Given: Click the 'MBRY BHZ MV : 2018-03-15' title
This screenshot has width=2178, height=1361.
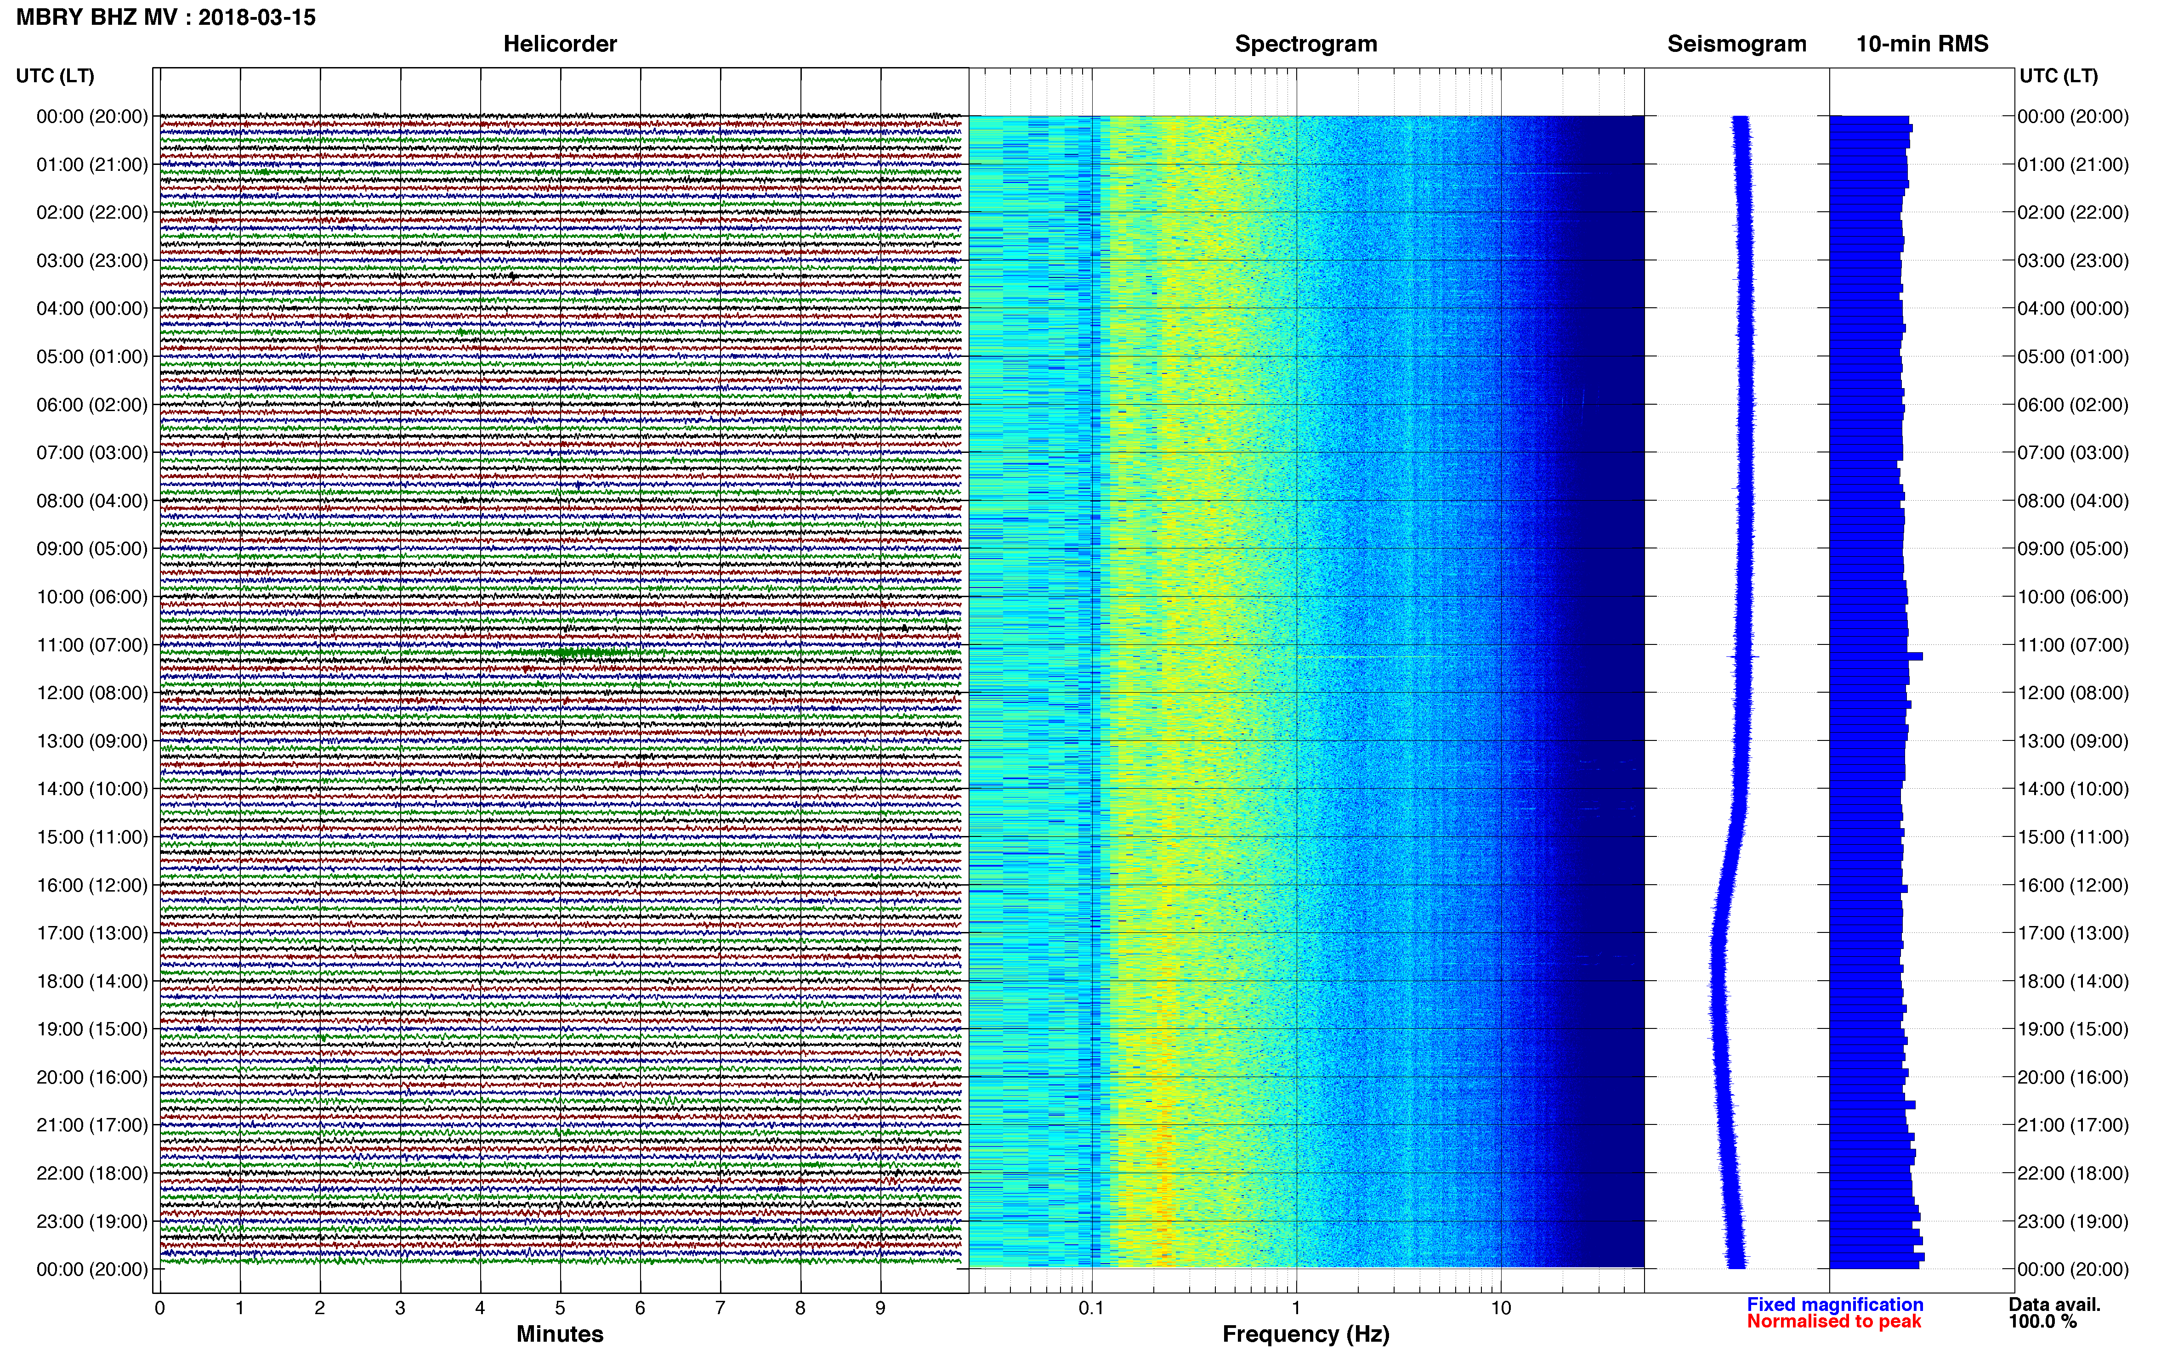Looking at the screenshot, I should point(166,17).
